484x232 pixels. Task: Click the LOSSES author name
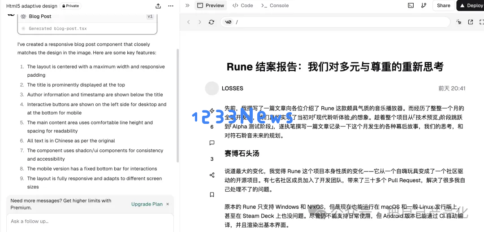tap(233, 88)
